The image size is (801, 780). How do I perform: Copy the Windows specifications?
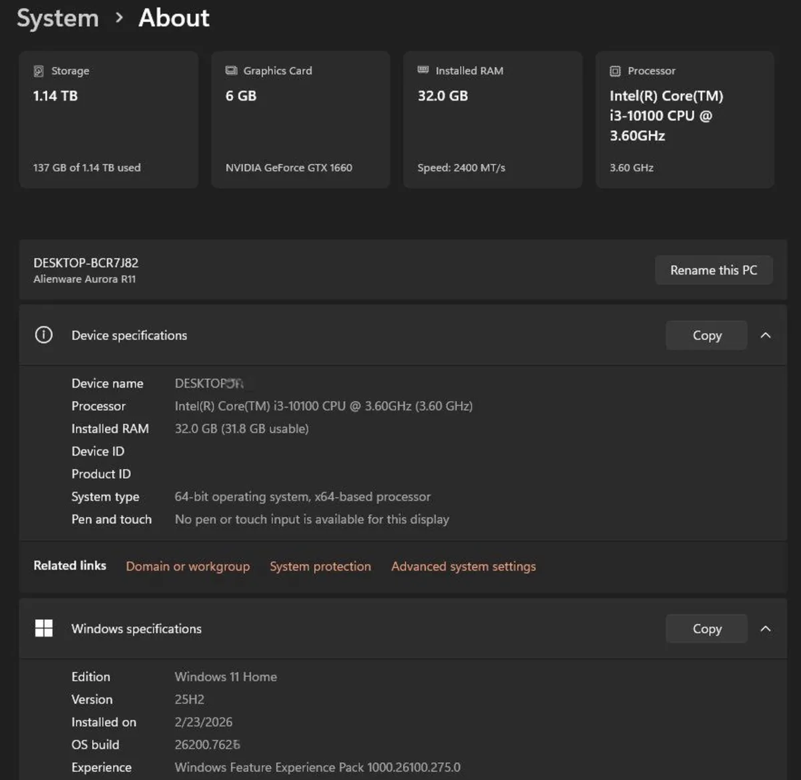706,628
